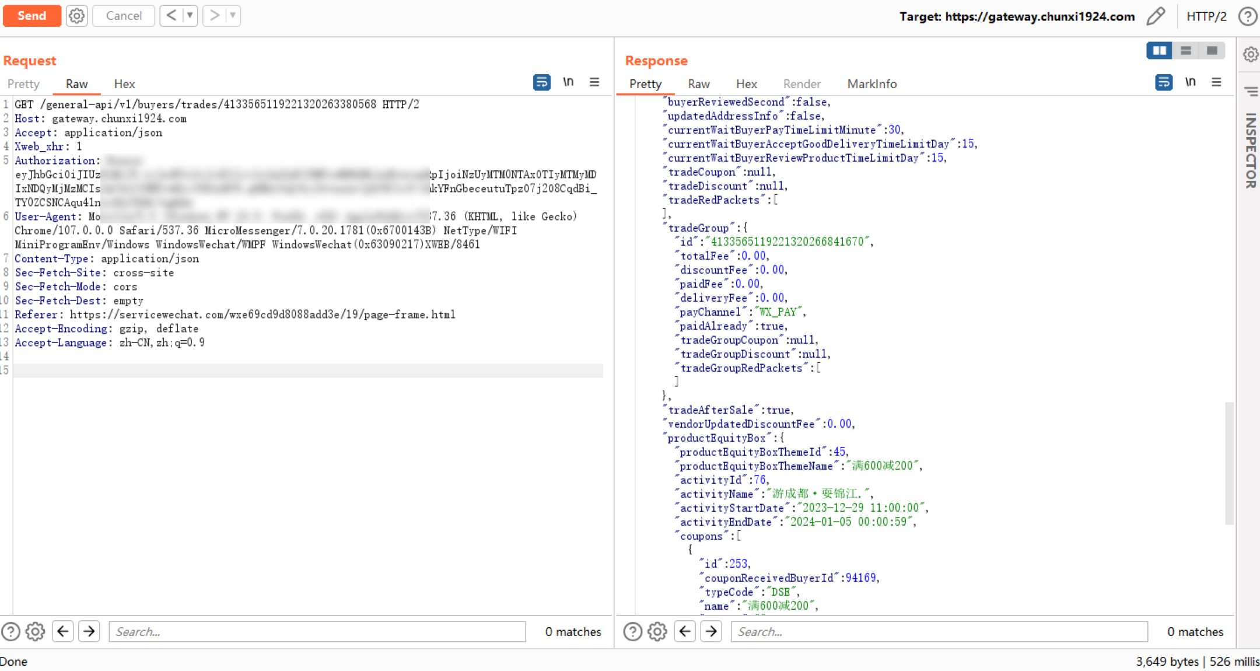
Task: Expand the forward history dropdown arrow
Action: [x=232, y=16]
